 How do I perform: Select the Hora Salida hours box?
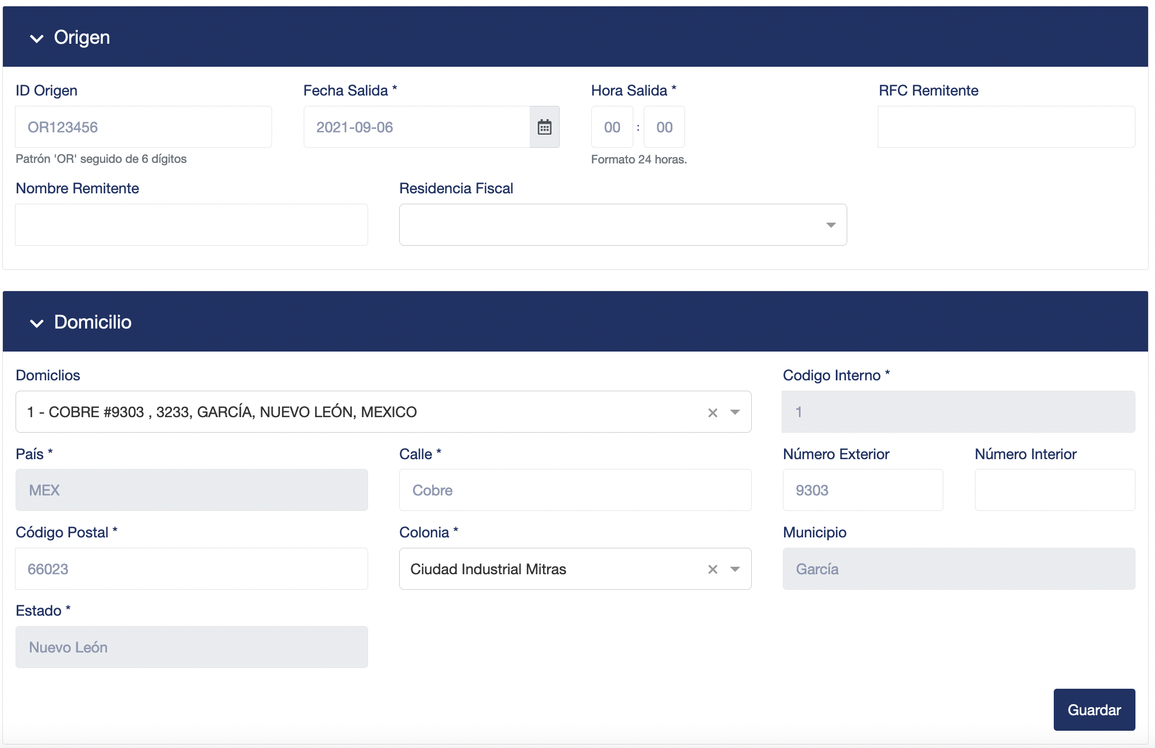pos(612,127)
